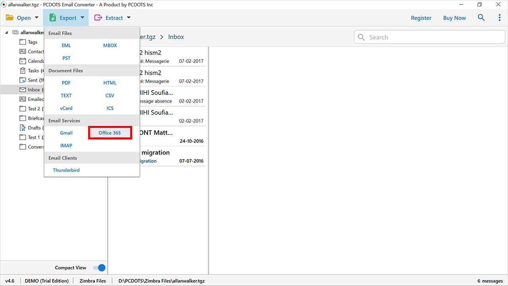Click the Drafts pencil icon
Image resolution: width=508 pixels, height=286 pixels.
[x=23, y=128]
